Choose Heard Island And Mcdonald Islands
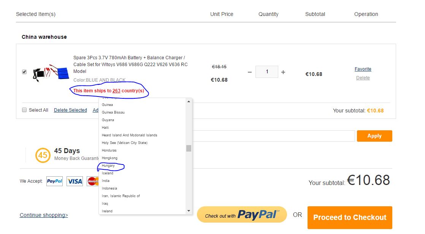 [x=129, y=135]
